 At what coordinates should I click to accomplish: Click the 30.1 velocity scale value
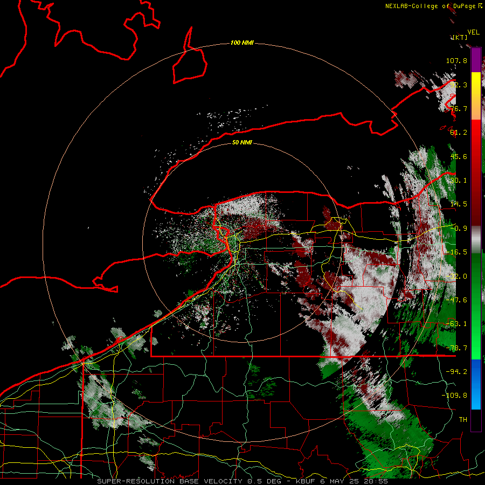(x=459, y=181)
